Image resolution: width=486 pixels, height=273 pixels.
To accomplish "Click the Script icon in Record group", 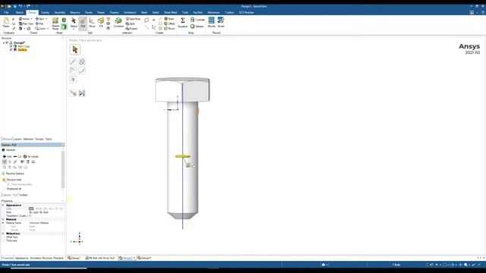I will pyautogui.click(x=221, y=20).
